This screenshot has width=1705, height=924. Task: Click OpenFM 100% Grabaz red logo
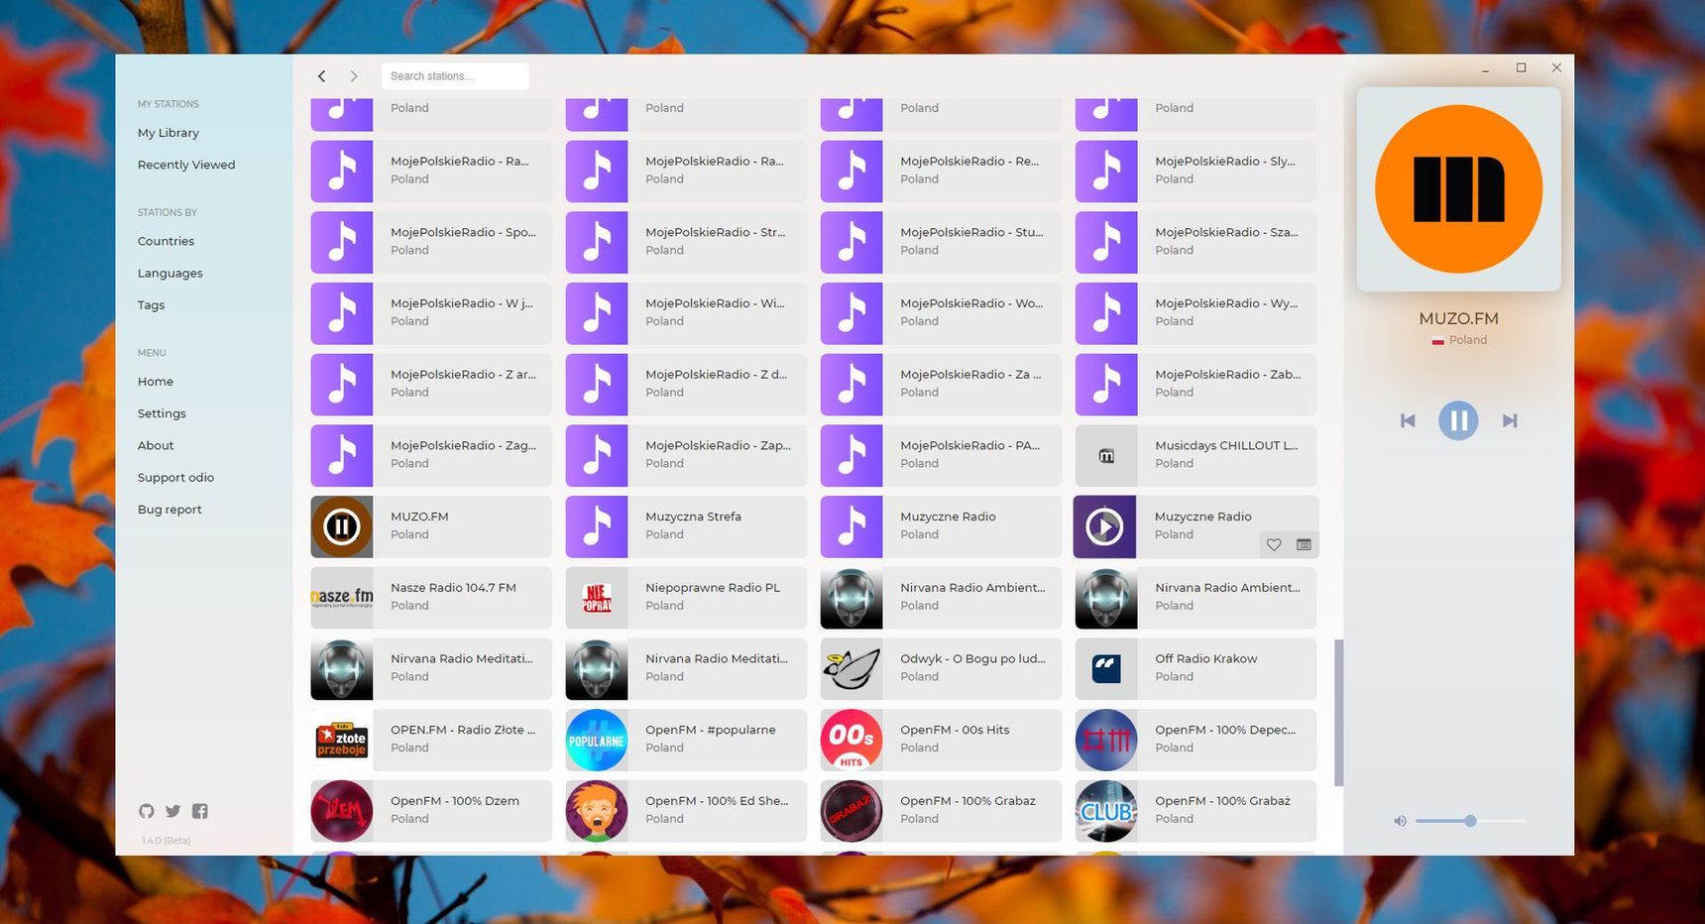[852, 811]
